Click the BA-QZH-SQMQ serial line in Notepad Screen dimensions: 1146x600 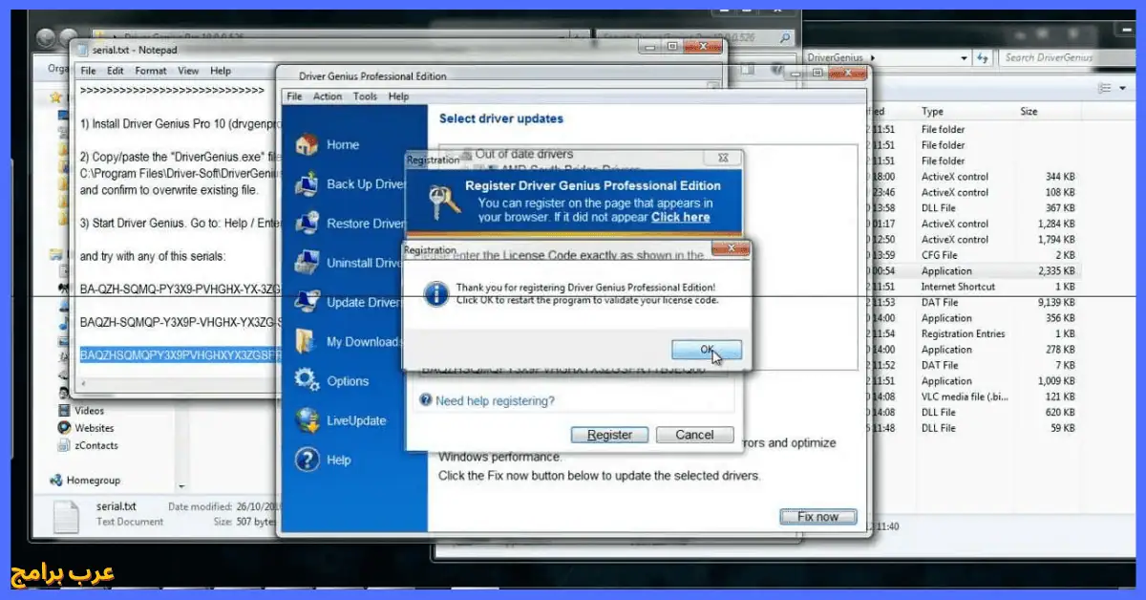coord(181,289)
